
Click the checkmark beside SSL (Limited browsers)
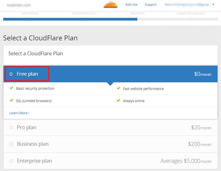point(11,100)
